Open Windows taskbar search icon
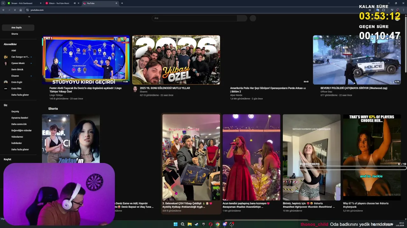The height and width of the screenshot is (228, 407). coord(183,224)
